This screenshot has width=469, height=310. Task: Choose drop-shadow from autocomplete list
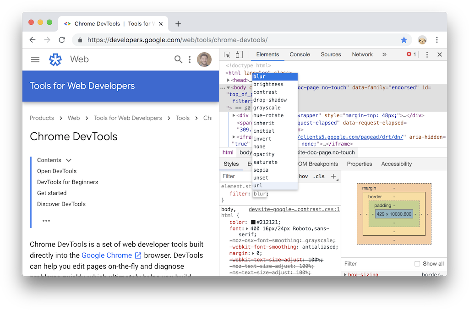tap(275, 100)
